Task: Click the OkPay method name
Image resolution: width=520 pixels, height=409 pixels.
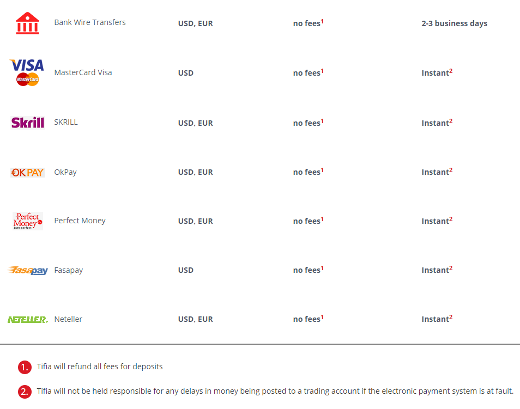Action: [x=65, y=172]
